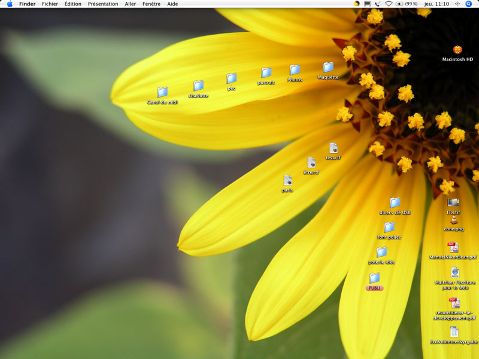Click the phone modem status icon
This screenshot has height=359, width=479.
(378, 4)
